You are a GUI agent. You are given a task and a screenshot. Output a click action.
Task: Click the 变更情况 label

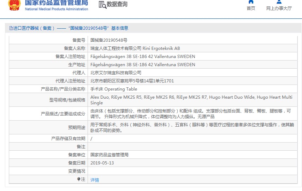tap(77, 171)
